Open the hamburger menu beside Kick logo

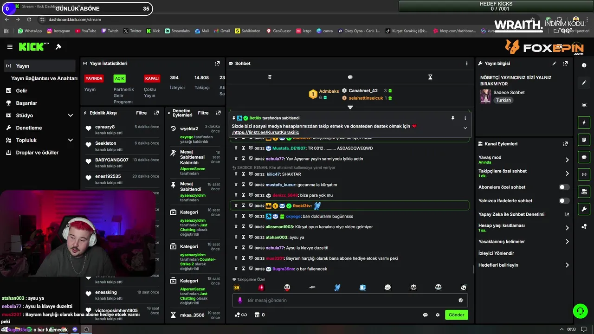point(10,47)
